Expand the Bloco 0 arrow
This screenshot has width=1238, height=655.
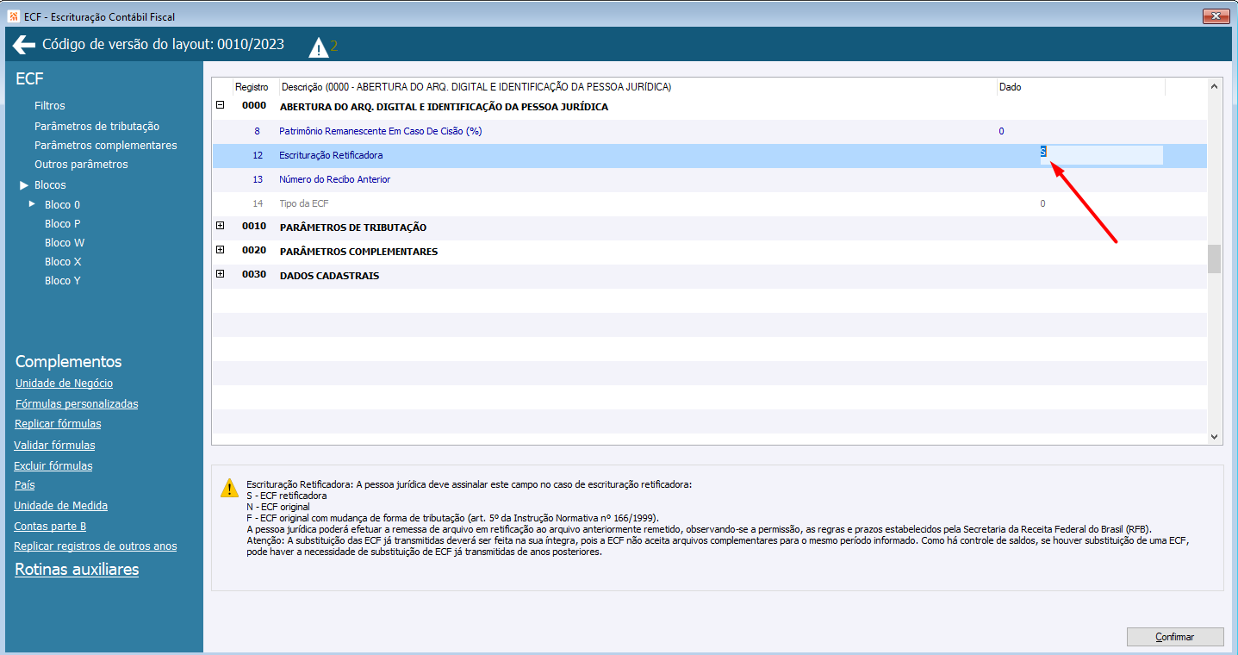[33, 204]
